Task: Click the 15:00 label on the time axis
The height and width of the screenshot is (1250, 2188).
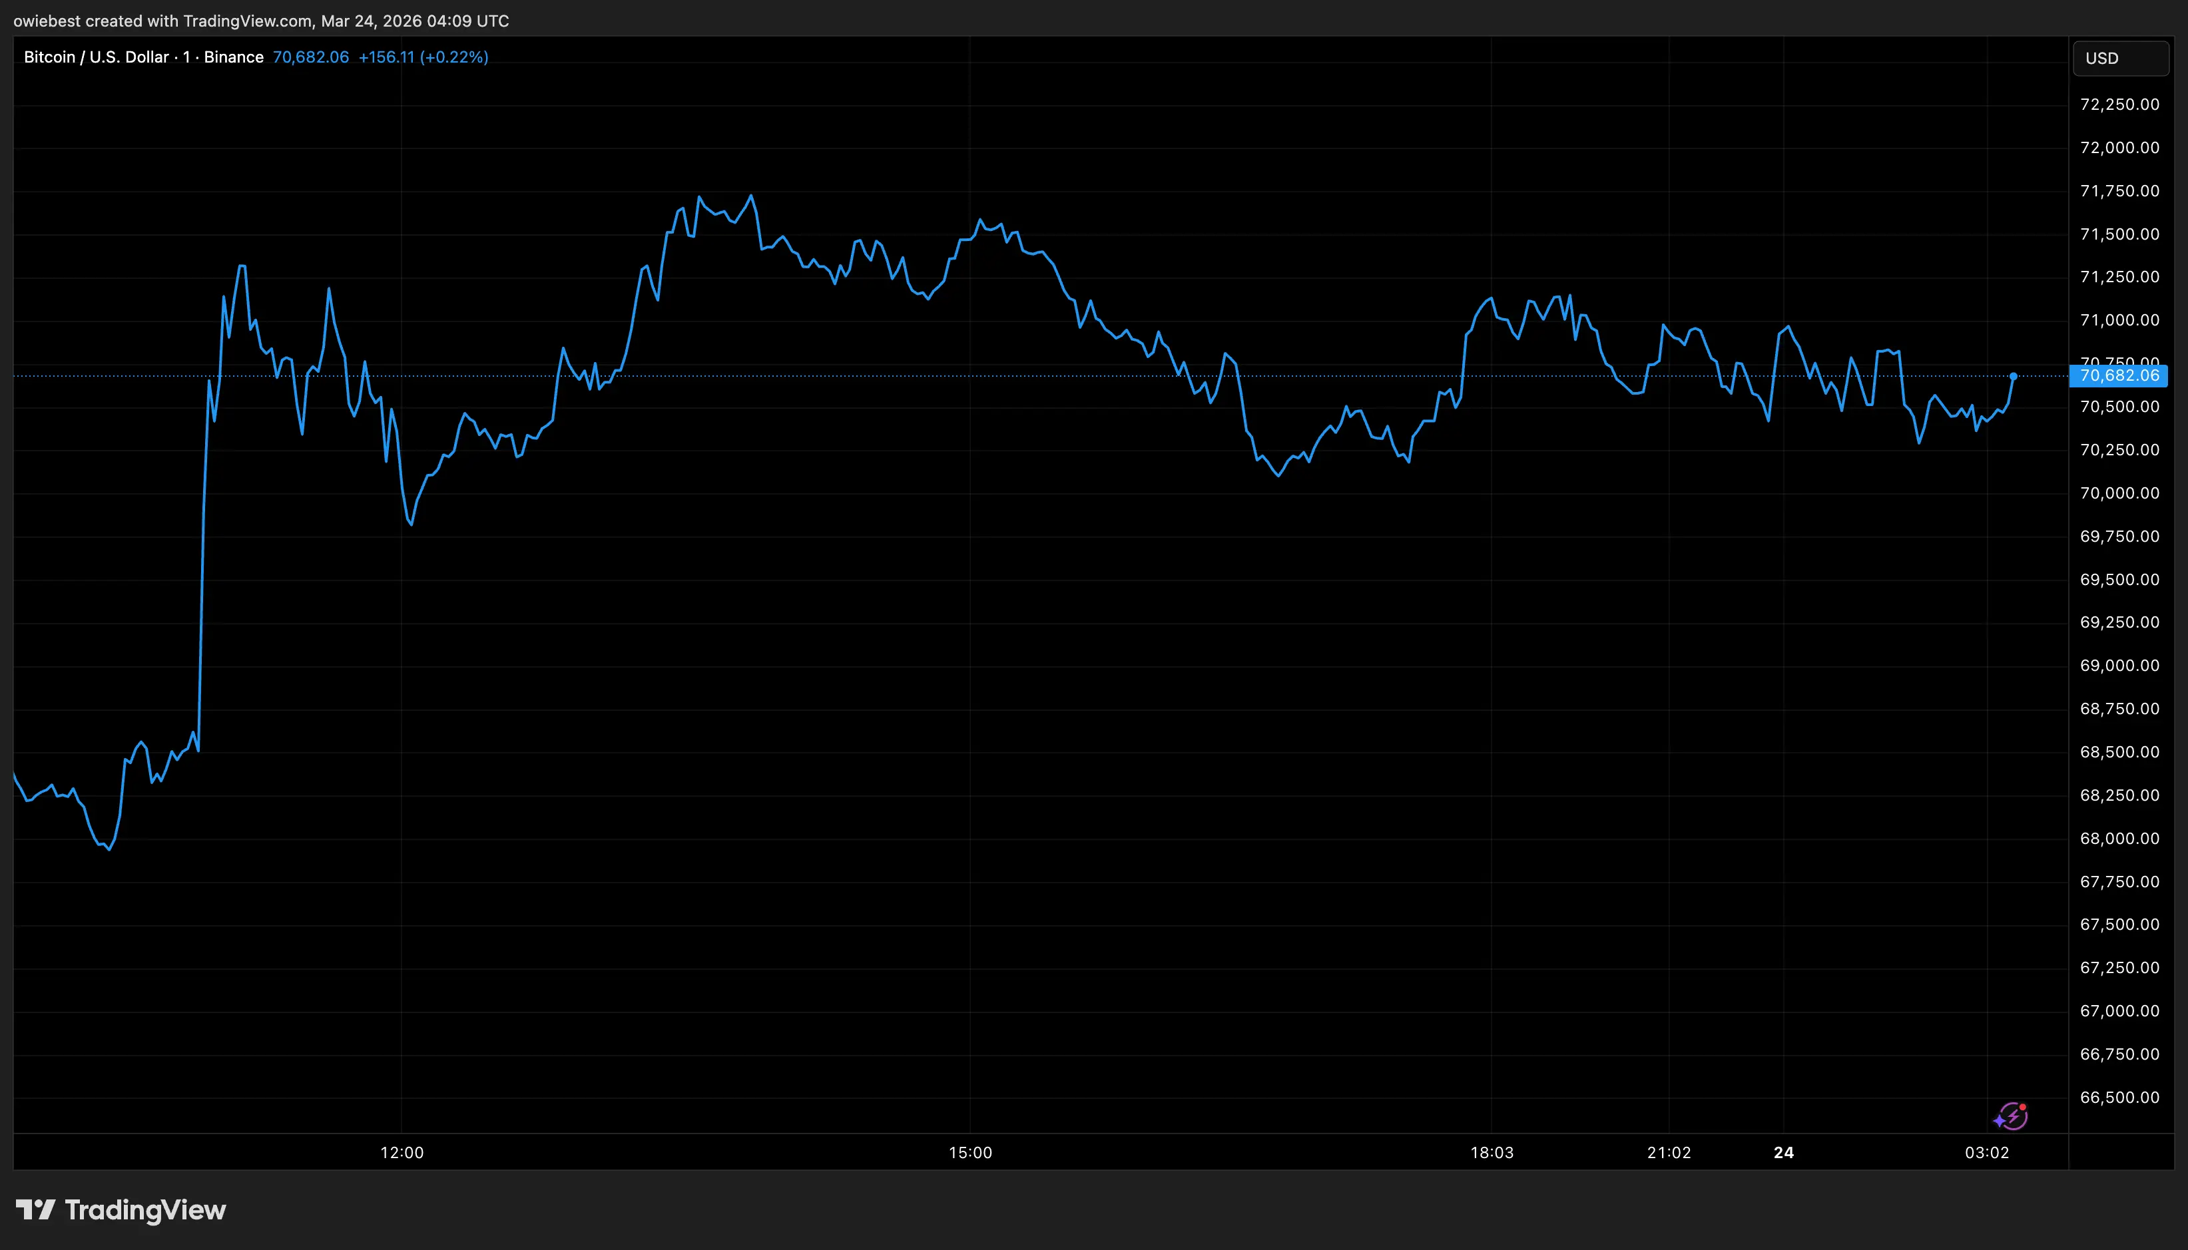Action: 971,1153
